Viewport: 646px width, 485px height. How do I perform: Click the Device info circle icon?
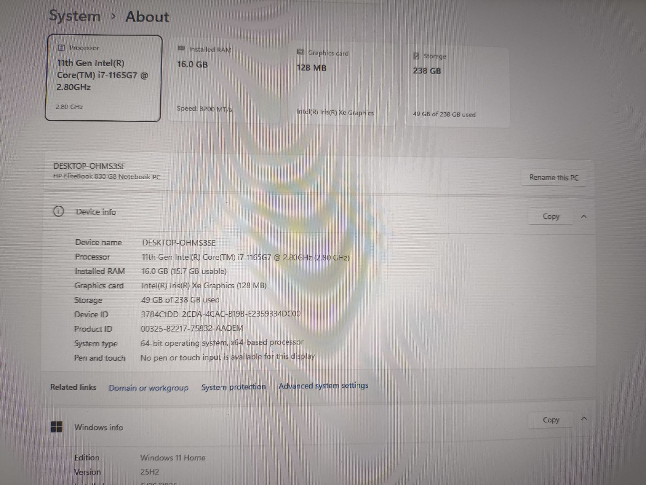click(59, 211)
